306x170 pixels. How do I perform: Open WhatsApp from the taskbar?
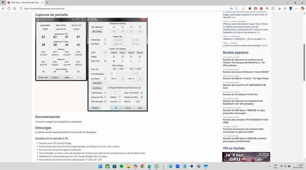[x=157, y=166]
